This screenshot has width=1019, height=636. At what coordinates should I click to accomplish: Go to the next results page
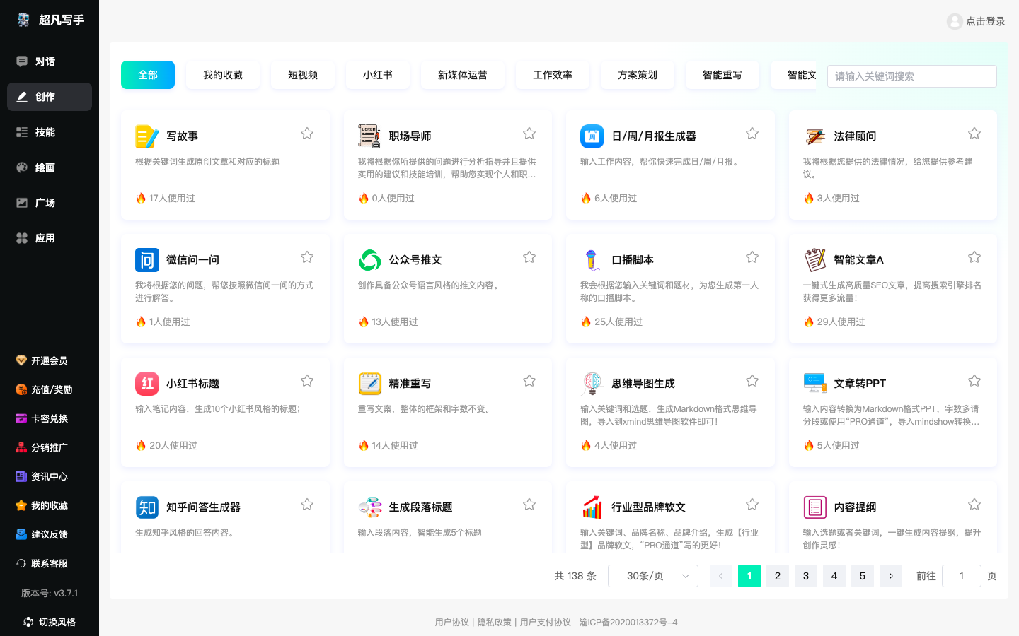point(890,576)
